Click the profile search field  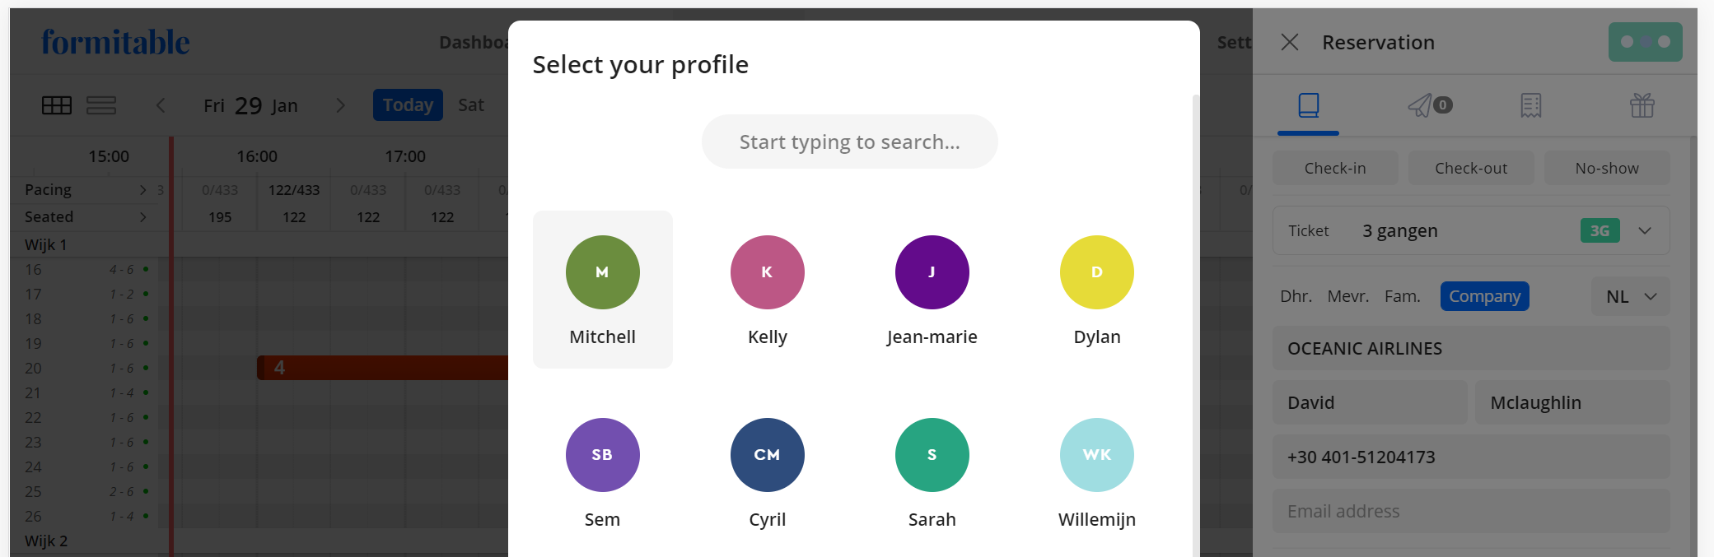coord(849,142)
